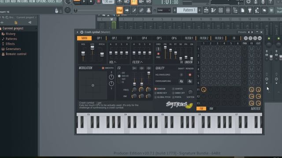
Task: Select FM matrix mode
Action: pos(201,108)
